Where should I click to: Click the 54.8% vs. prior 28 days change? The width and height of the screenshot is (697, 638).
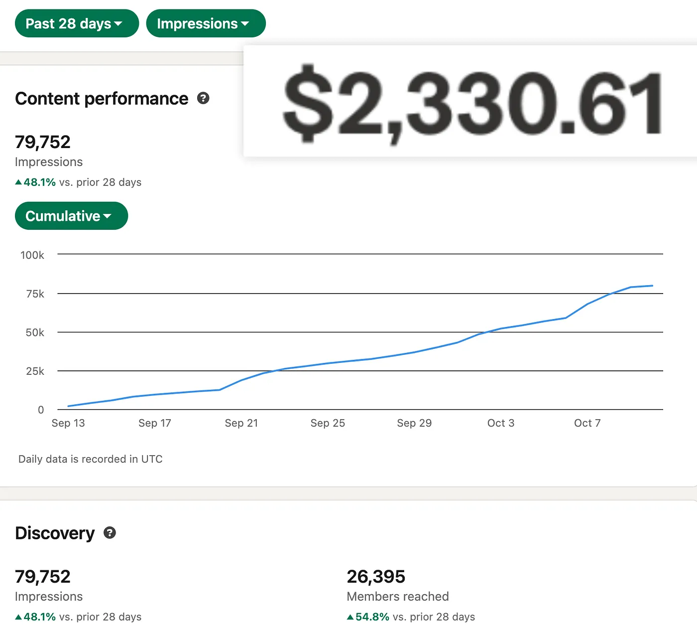click(x=411, y=617)
